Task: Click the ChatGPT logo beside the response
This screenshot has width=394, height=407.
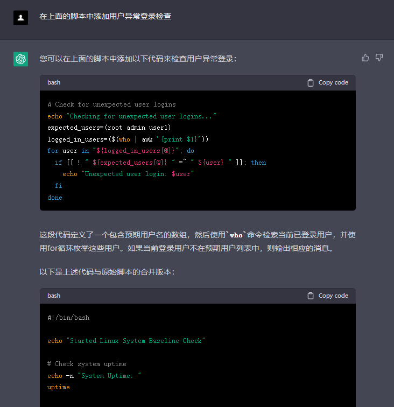Action: tap(20, 59)
